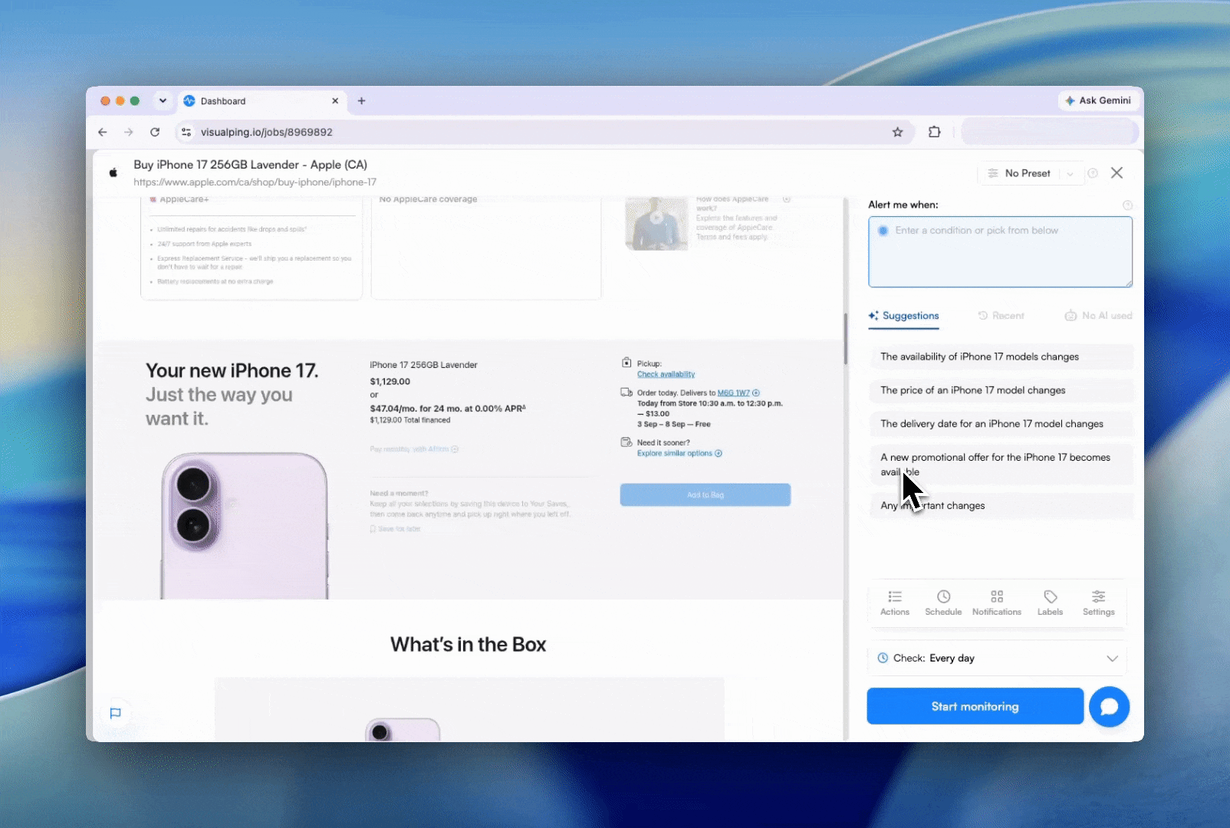The width and height of the screenshot is (1230, 828).
Task: Click the Check availability link
Action: (x=666, y=375)
